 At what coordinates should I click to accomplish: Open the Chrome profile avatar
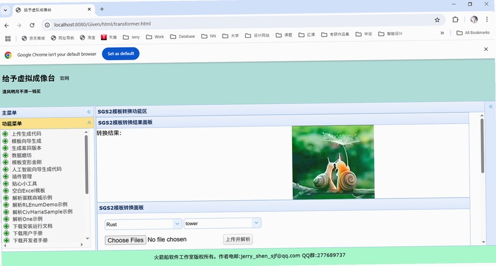[474, 19]
